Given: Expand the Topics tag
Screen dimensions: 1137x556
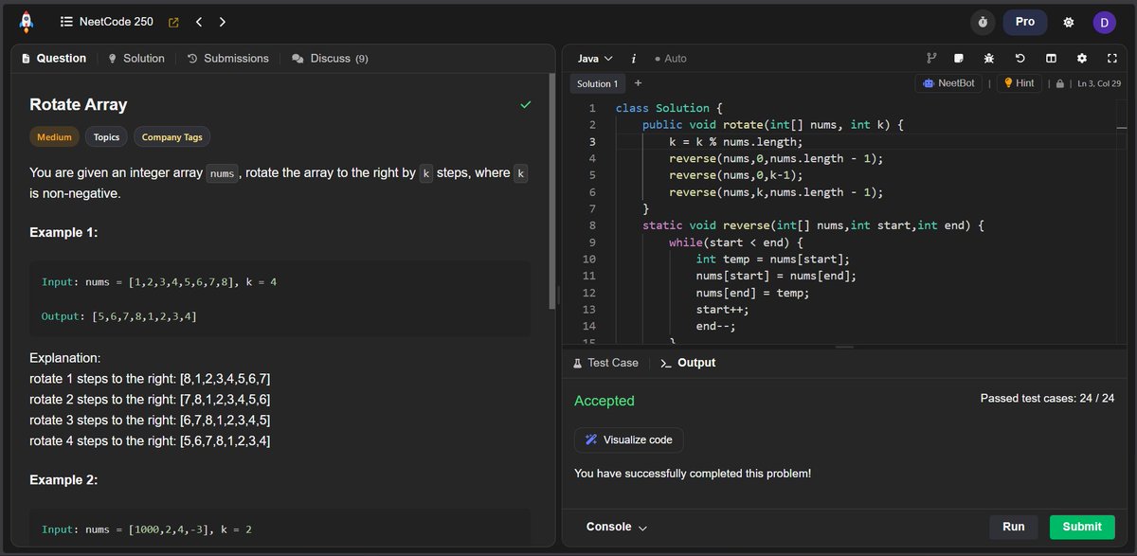Looking at the screenshot, I should (106, 137).
